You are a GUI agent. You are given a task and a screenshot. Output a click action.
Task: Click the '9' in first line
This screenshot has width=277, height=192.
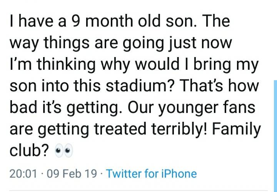point(76,21)
